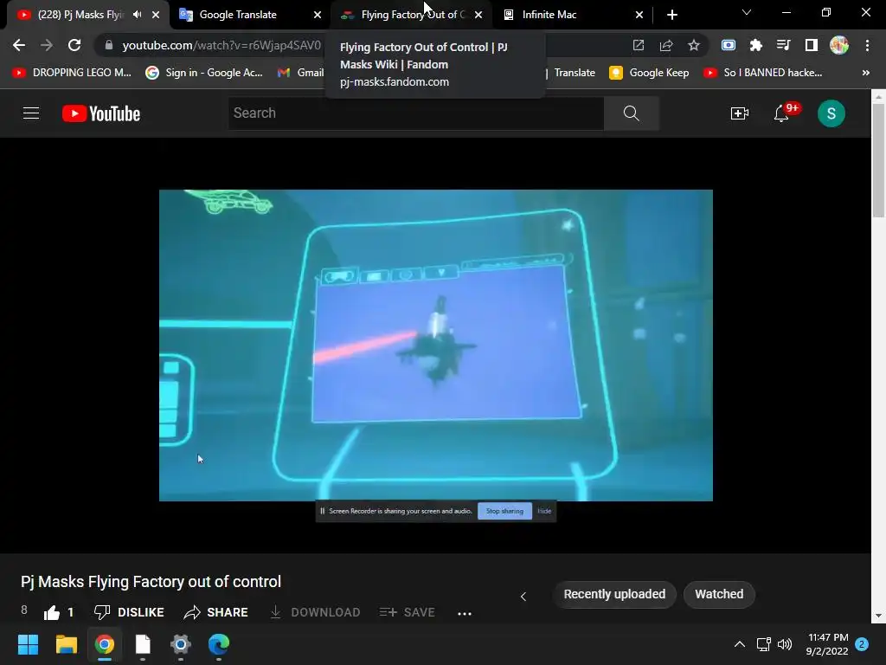
Task: Open the notification center badge
Action: pyautogui.click(x=862, y=644)
